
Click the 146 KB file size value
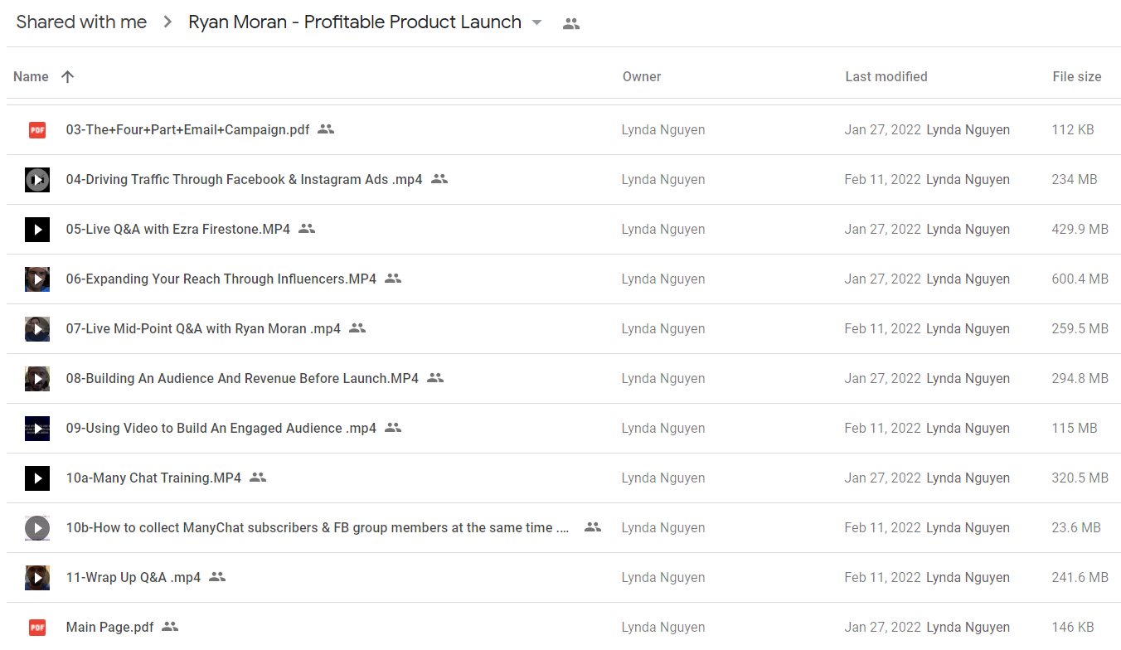point(1073,627)
